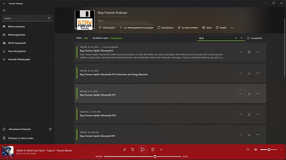Mark Discworld #11 as played
This screenshot has width=286, height=160.
tap(240, 94)
